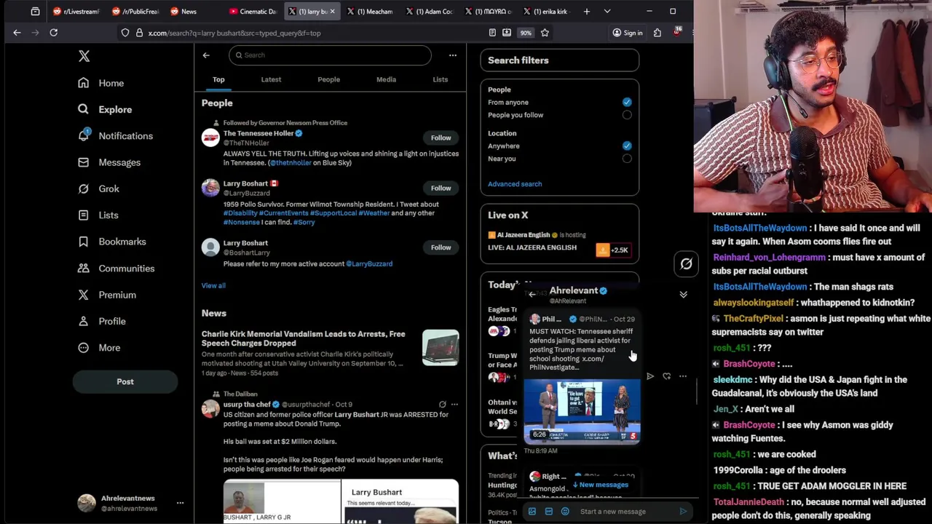Jump to New messages in chat
The height and width of the screenshot is (524, 932).
[x=601, y=485]
